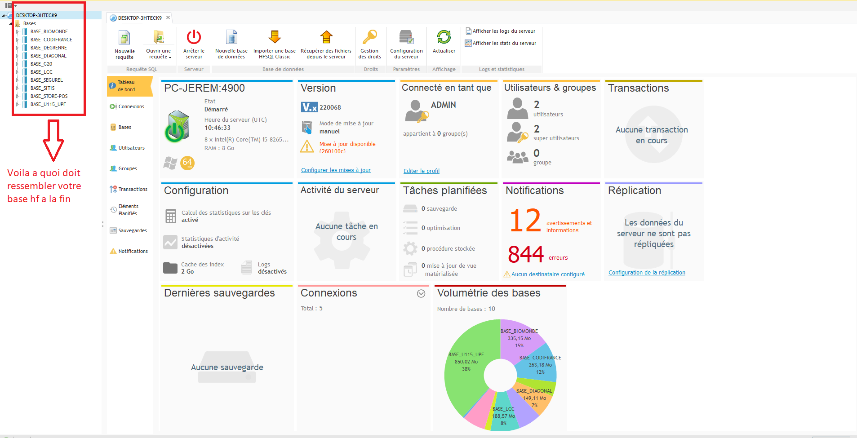Screen dimensions: 857x438
Task: Switch to the Connexions sidebar tab
Action: [131, 106]
